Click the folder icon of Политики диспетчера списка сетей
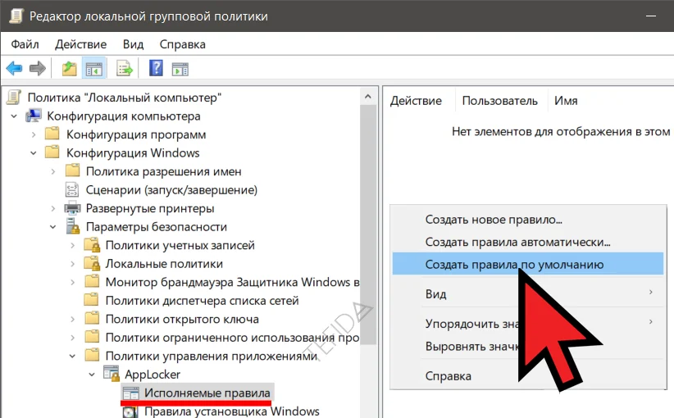Image resolution: width=674 pixels, height=418 pixels. [91, 300]
